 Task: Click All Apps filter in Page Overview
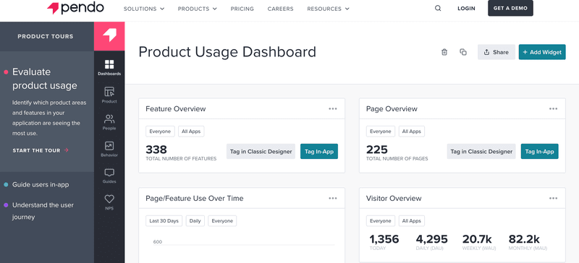411,131
